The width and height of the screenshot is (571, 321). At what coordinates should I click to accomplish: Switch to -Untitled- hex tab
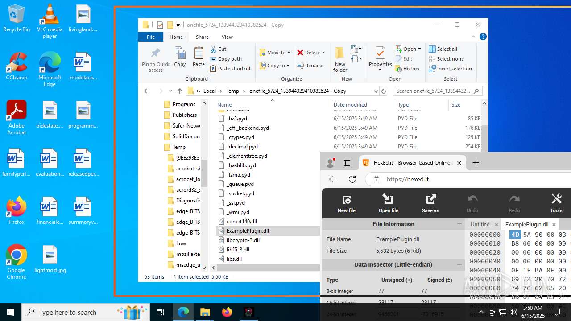point(480,225)
